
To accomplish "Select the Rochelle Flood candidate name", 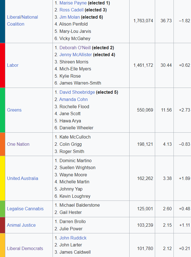I will [x=74, y=107].
